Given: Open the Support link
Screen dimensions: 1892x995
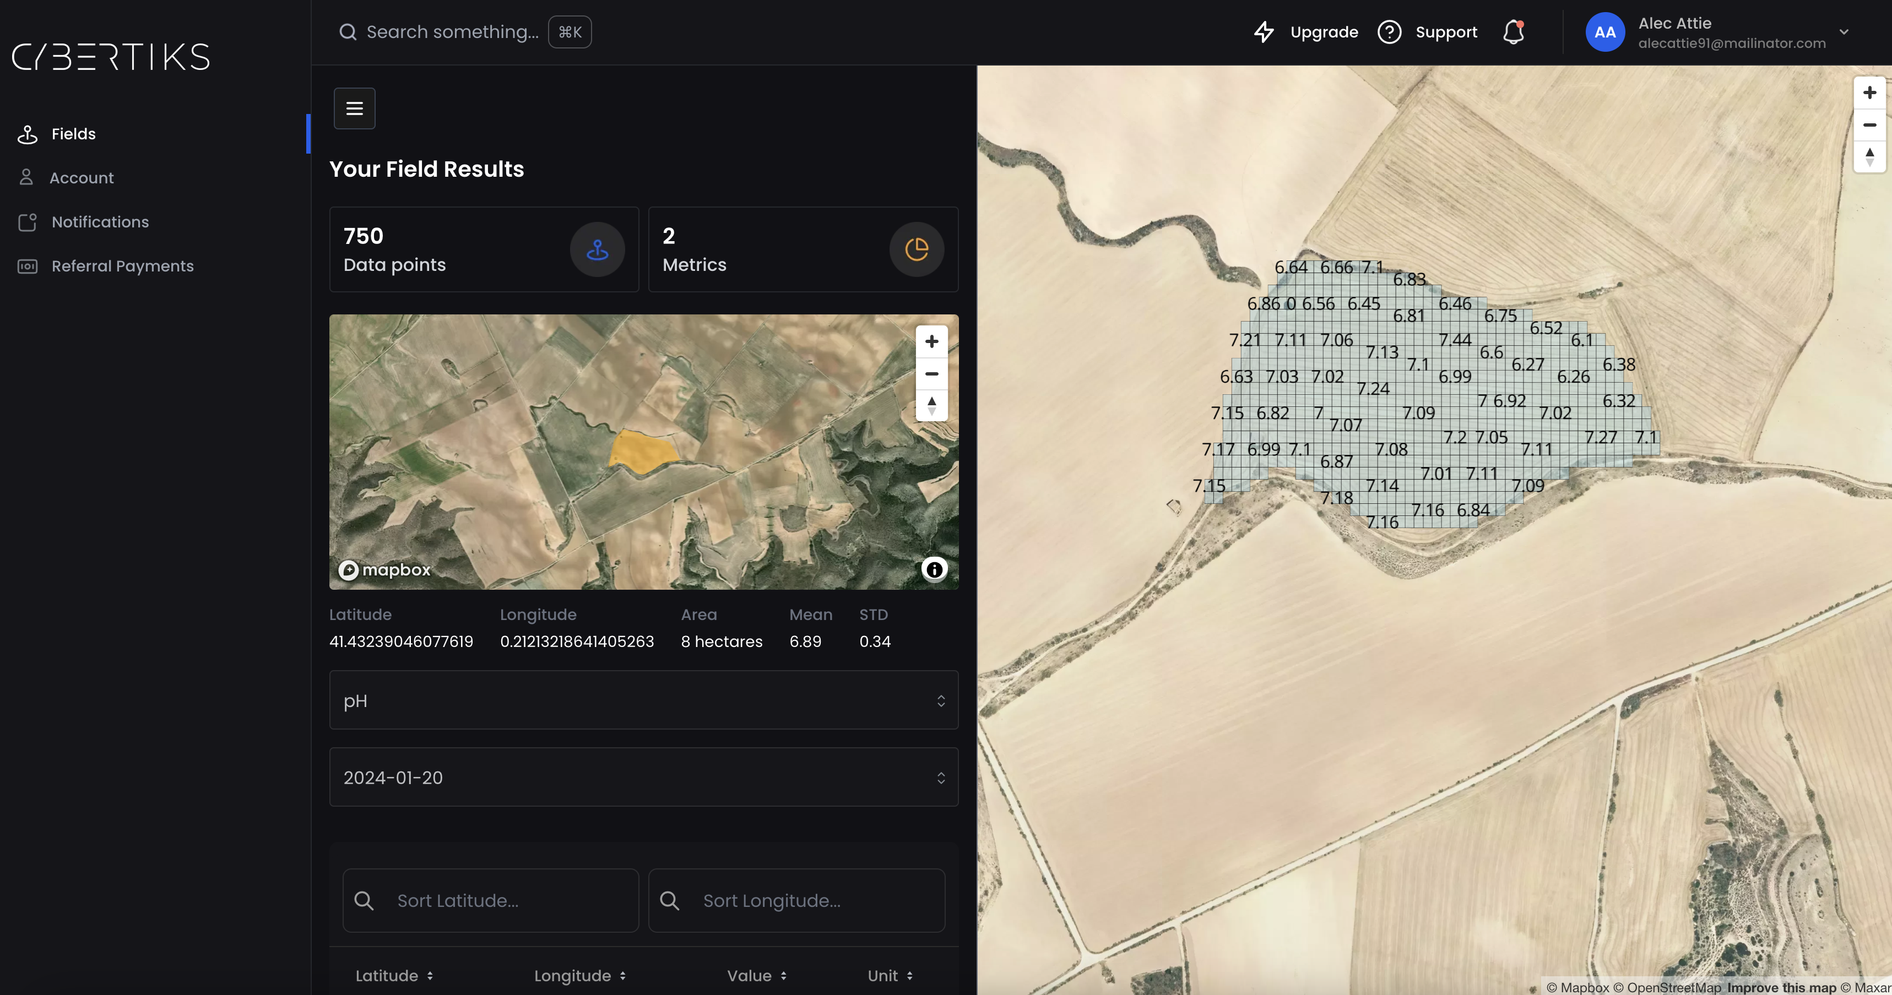Looking at the screenshot, I should (x=1446, y=31).
